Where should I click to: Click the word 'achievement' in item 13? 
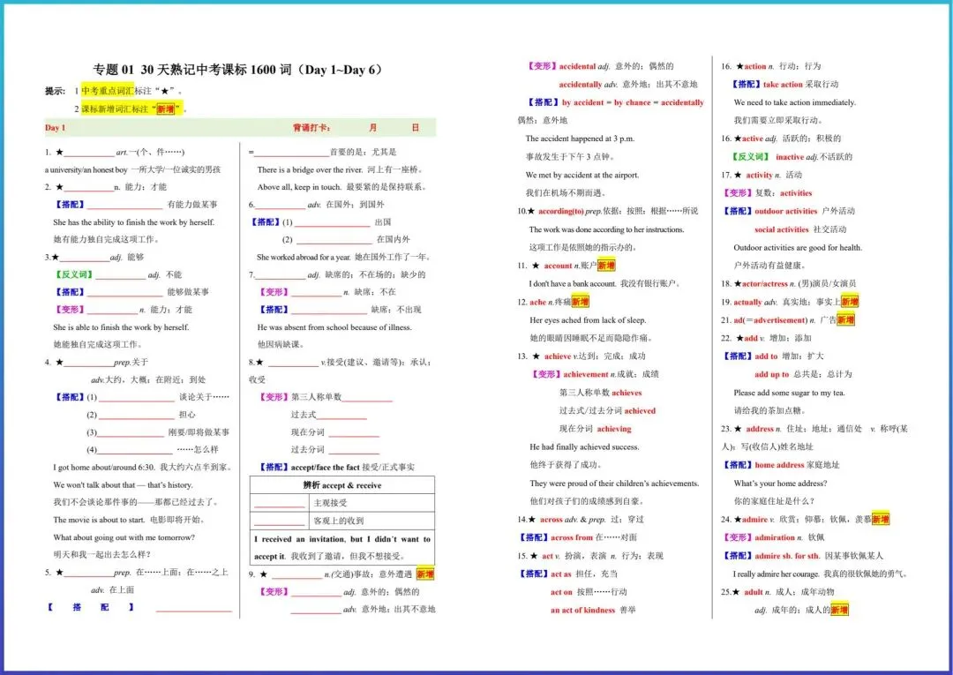(x=586, y=374)
